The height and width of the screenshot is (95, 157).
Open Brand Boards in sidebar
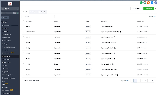click(6, 91)
